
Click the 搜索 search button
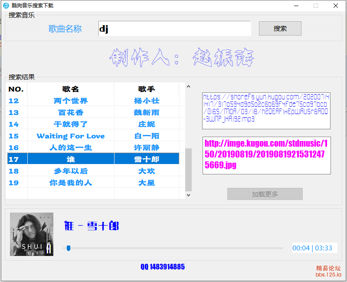coord(280,28)
